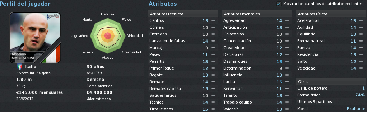Click the change indicator beside Centros
Screen dimensions: 367x129
pyautogui.click(x=213, y=20)
